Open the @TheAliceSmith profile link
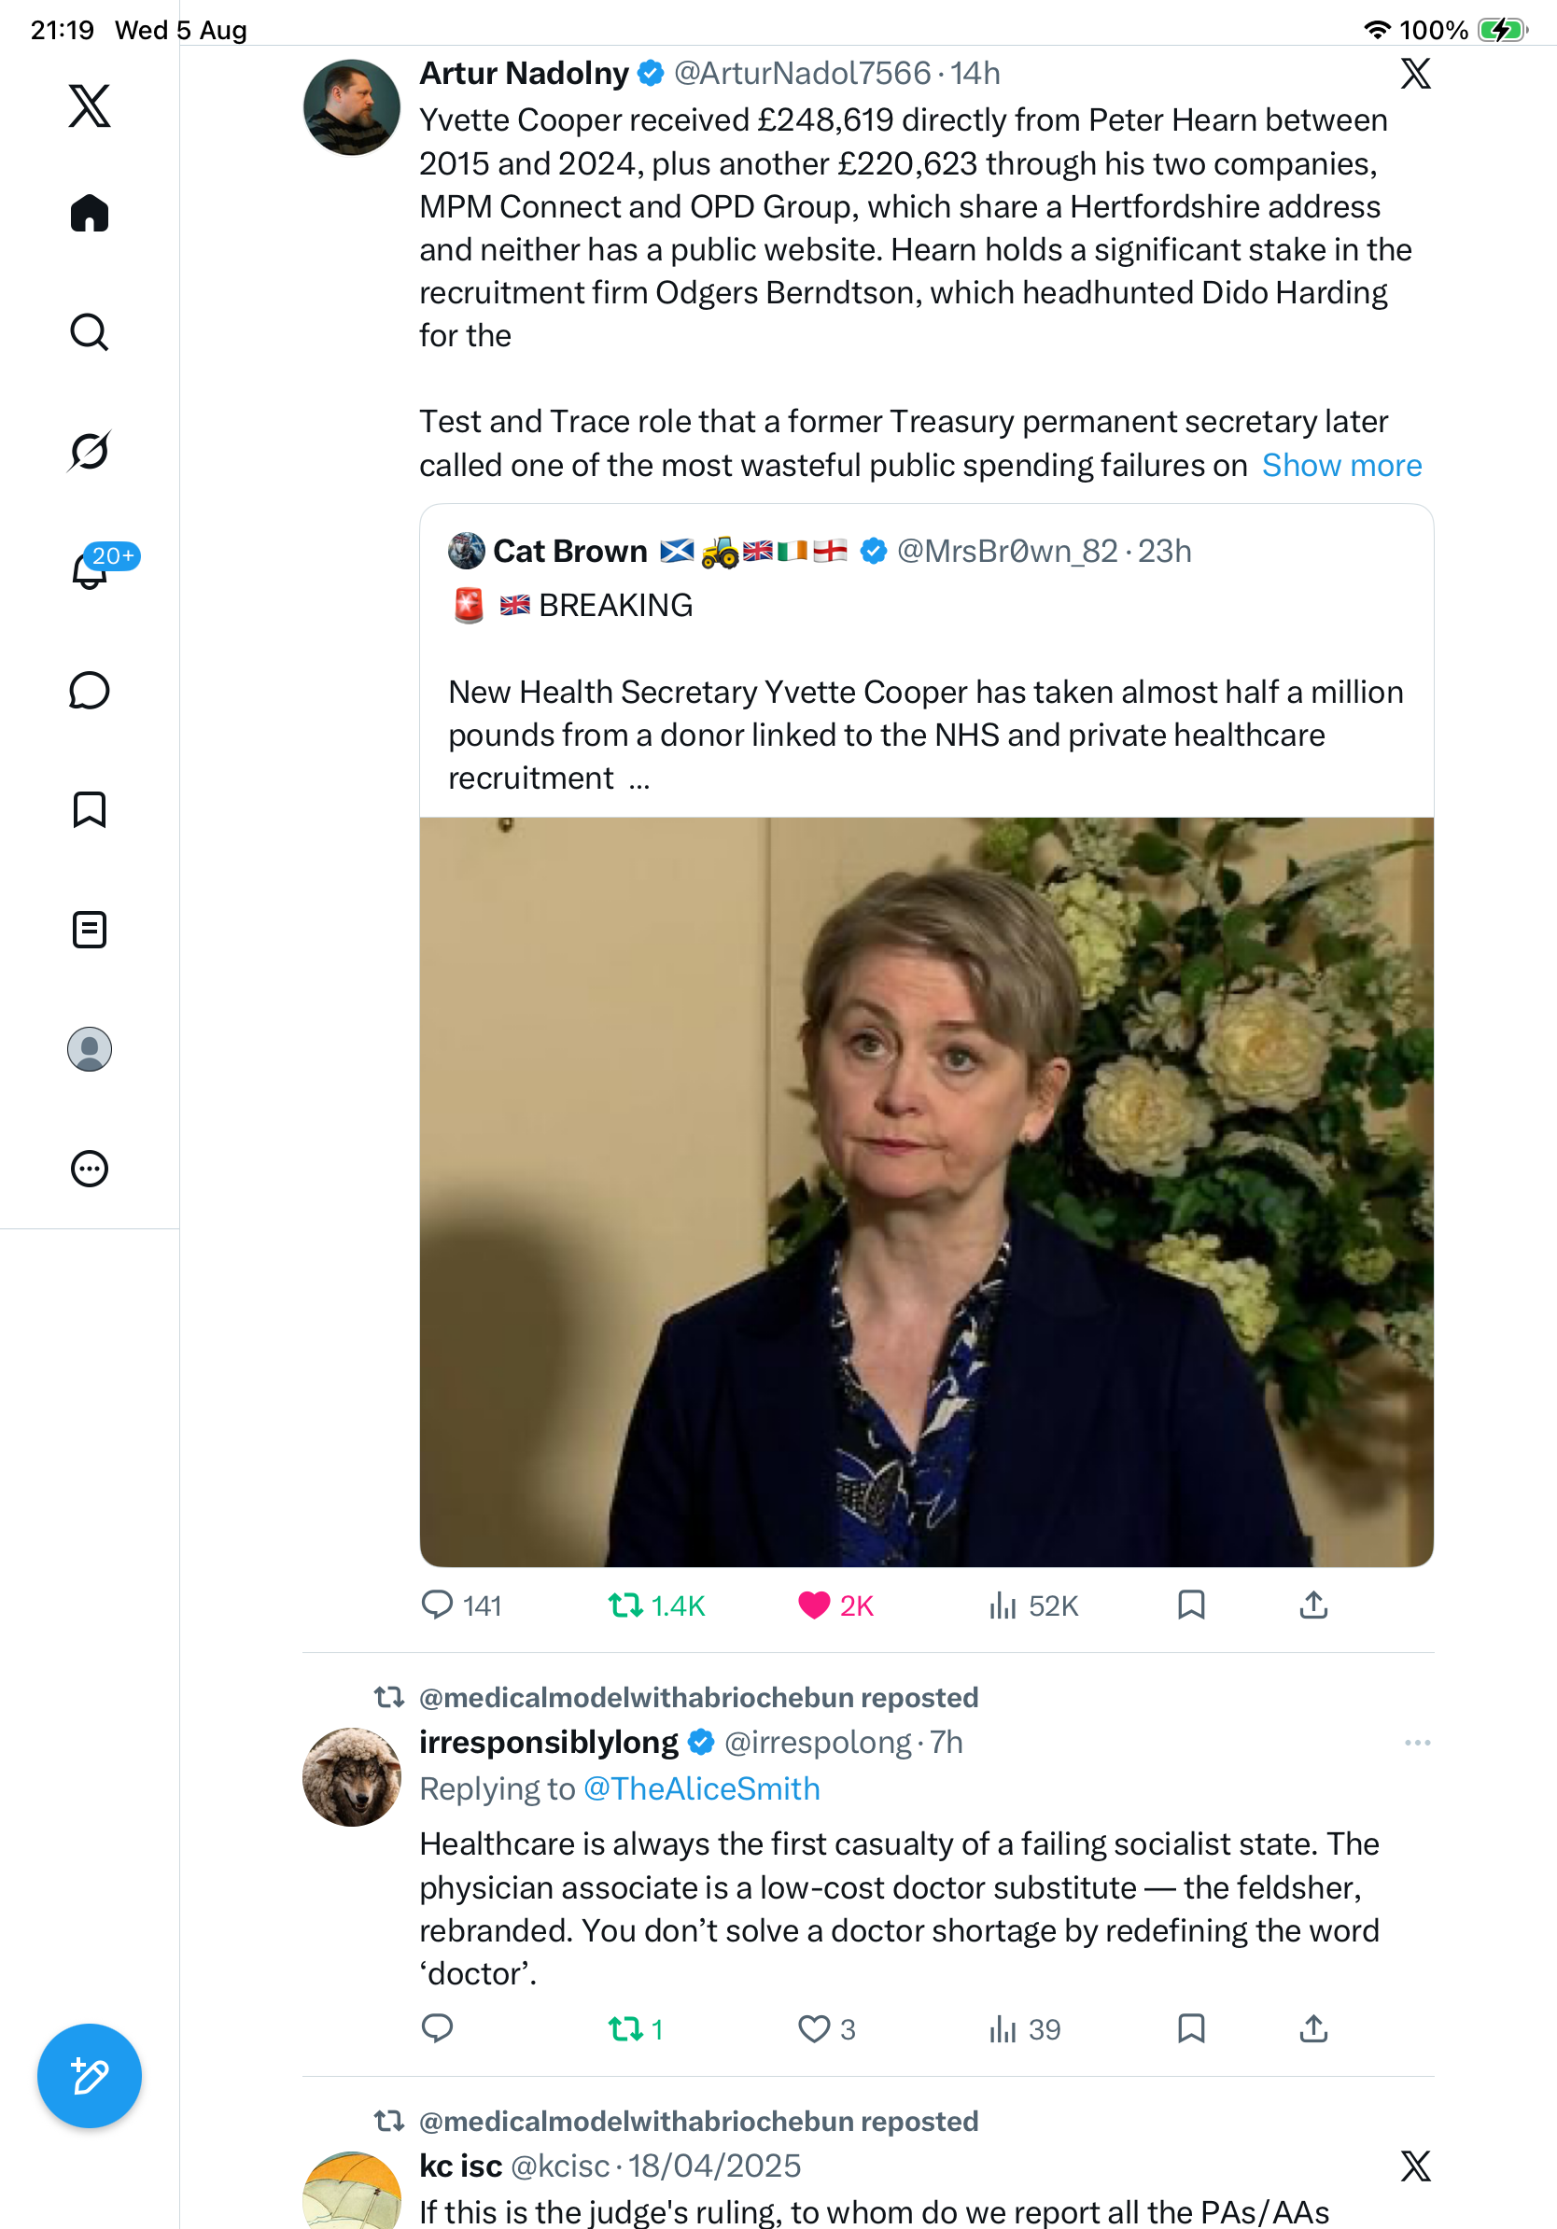The image size is (1557, 2229). click(x=702, y=1788)
